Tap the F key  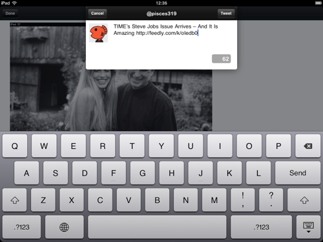click(114, 173)
